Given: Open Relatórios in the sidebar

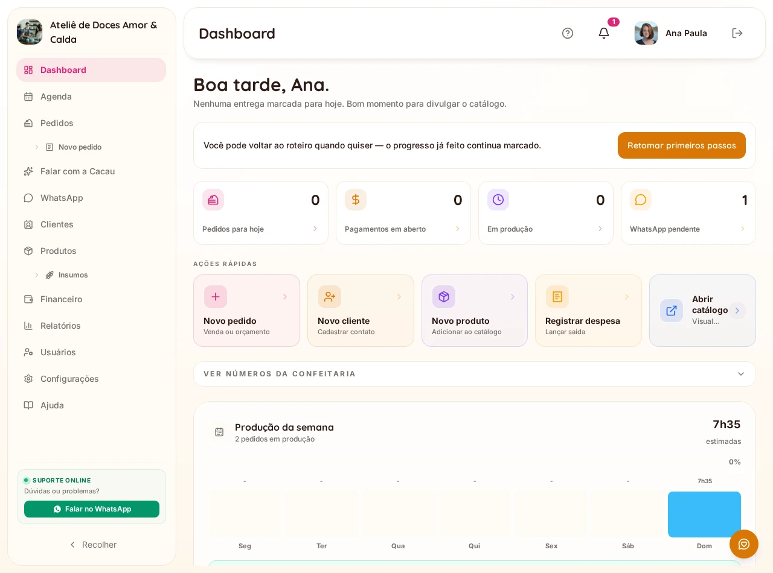Looking at the screenshot, I should (x=91, y=326).
